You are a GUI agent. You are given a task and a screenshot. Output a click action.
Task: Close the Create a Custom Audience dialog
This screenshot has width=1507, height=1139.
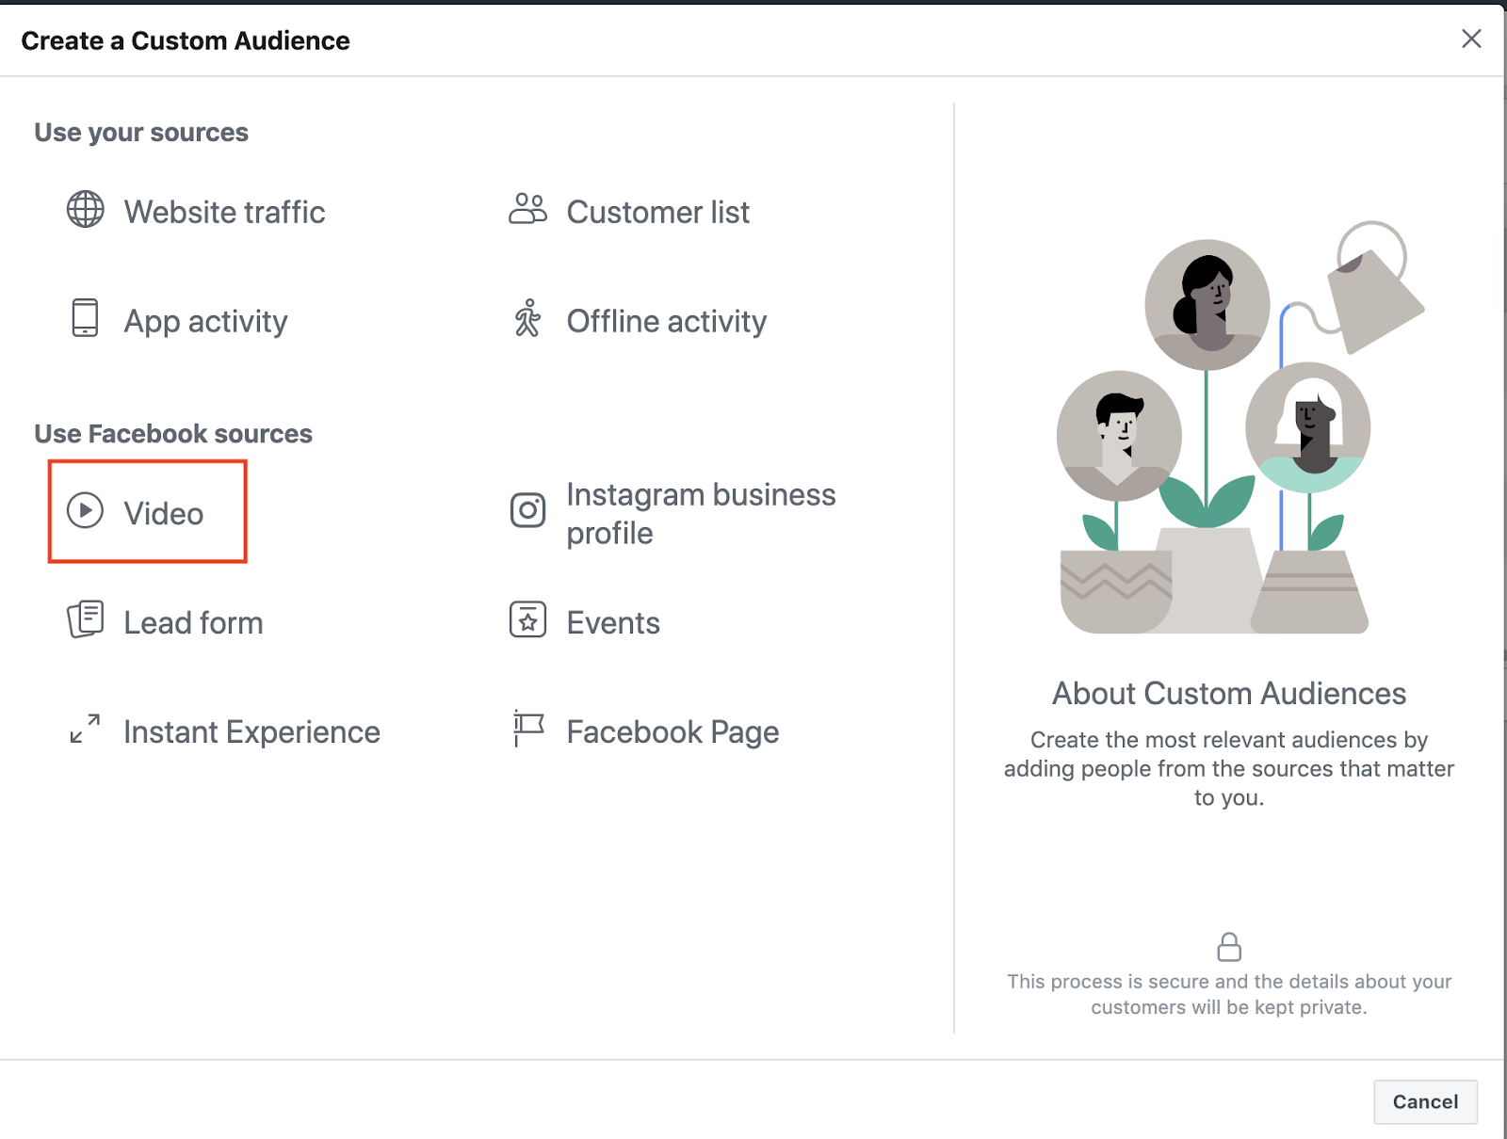pyautogui.click(x=1470, y=39)
